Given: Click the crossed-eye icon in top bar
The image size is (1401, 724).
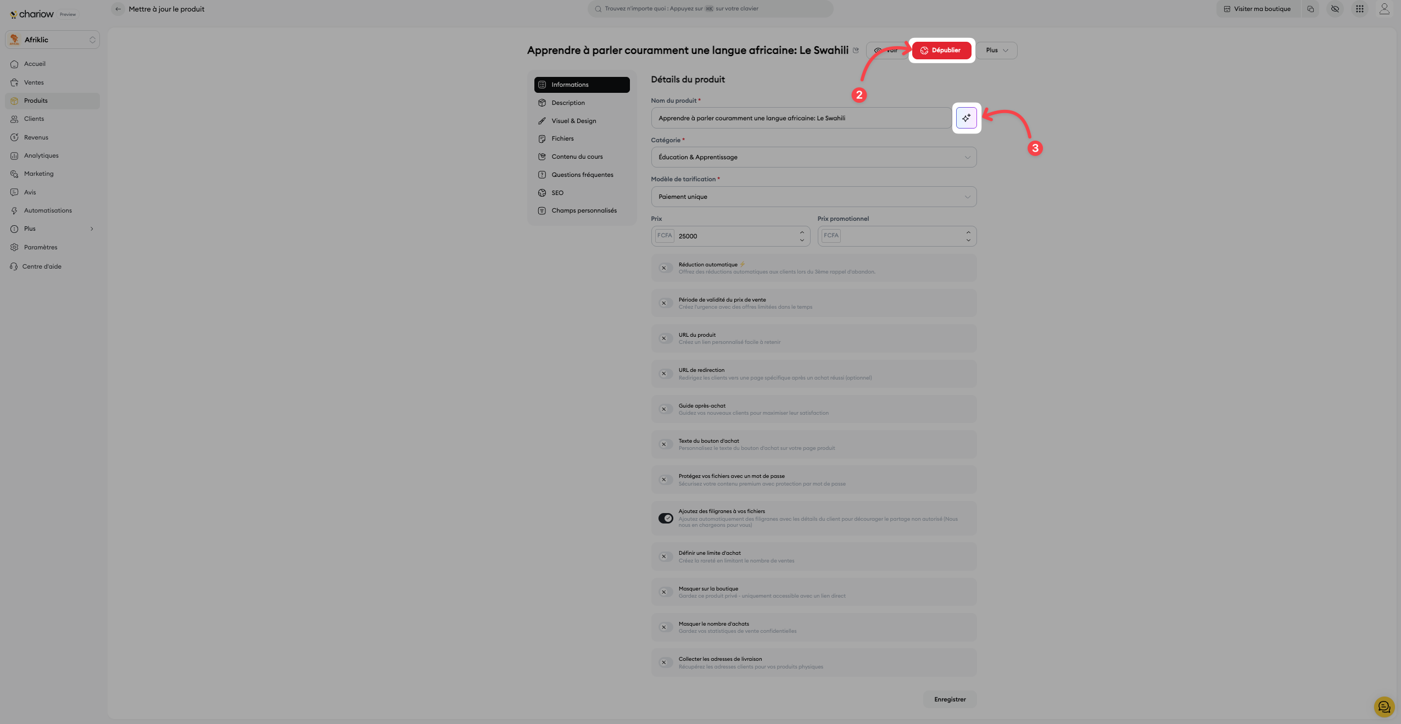Looking at the screenshot, I should click(x=1335, y=9).
